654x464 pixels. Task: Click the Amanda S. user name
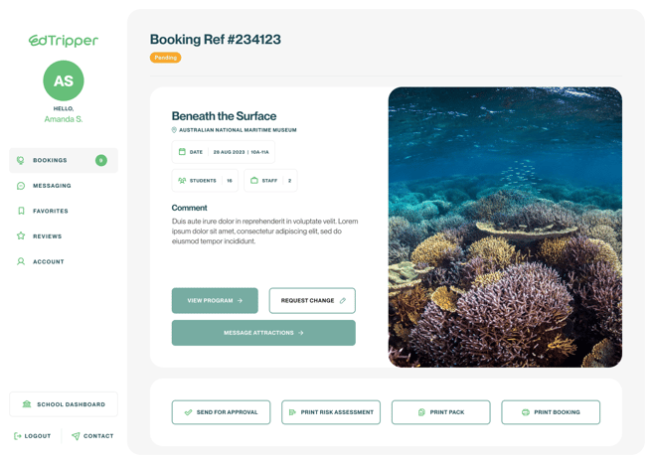pyautogui.click(x=64, y=119)
